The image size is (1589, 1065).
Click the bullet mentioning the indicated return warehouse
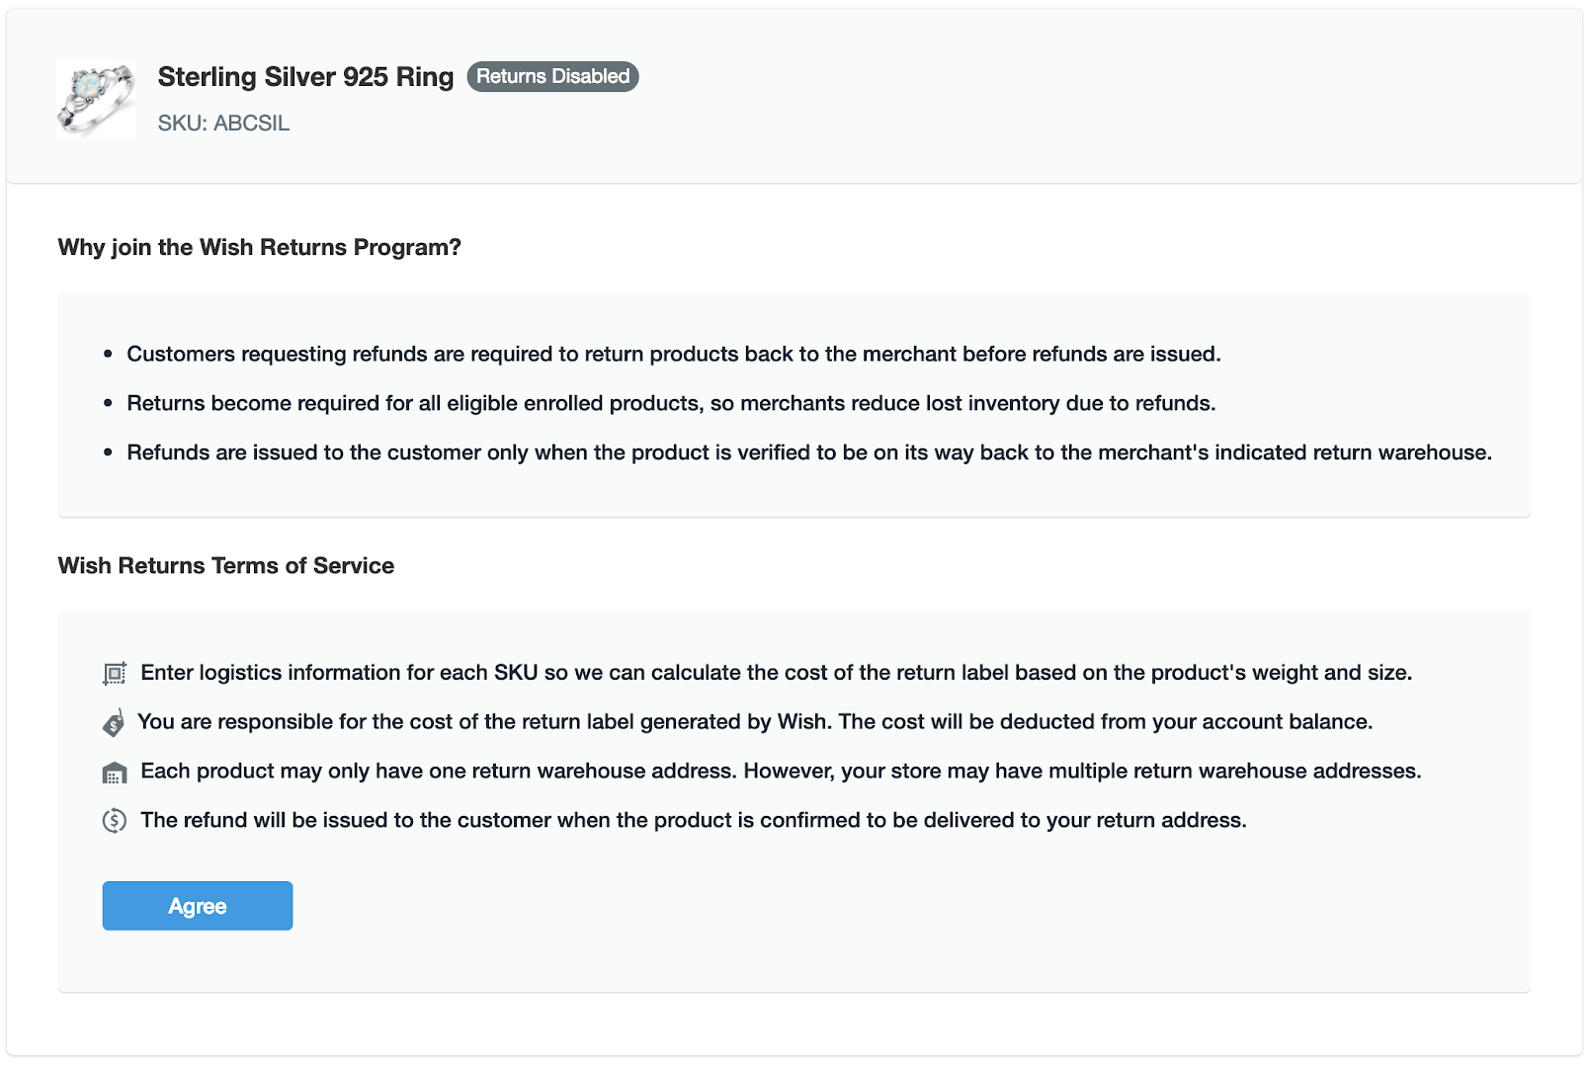point(808,453)
